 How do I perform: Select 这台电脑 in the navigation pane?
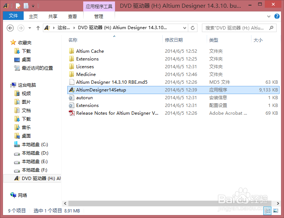pyautogui.click(x=27, y=85)
